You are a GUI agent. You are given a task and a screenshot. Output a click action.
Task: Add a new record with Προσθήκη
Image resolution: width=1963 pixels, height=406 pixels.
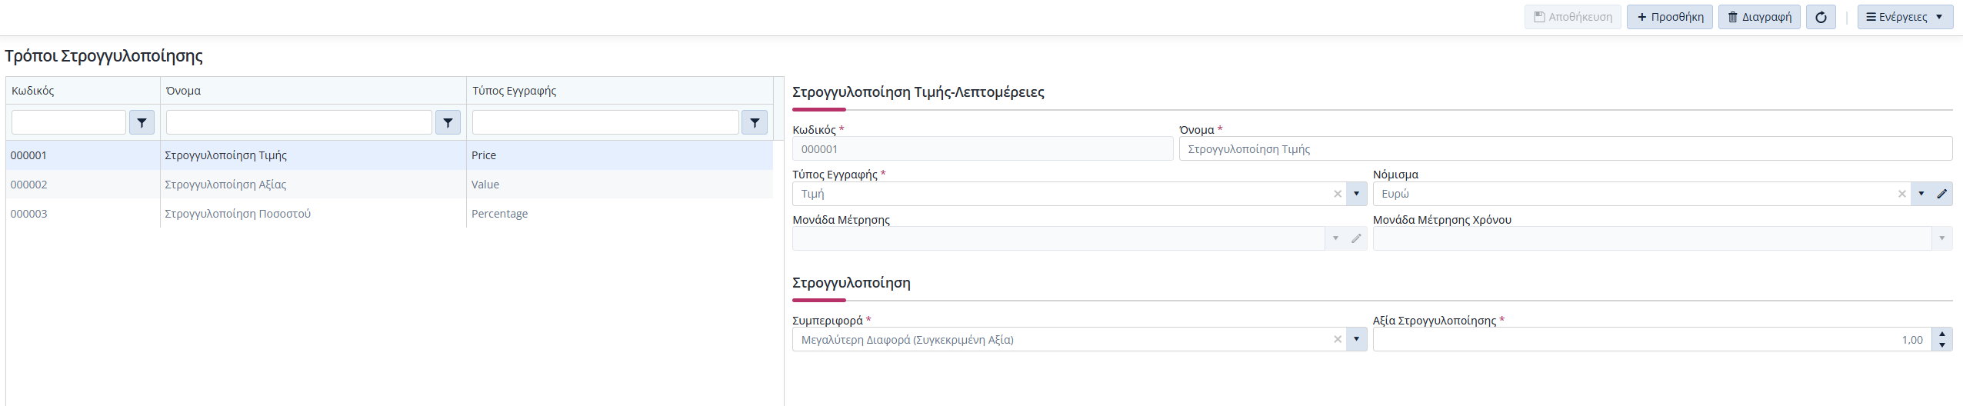[x=1670, y=17]
